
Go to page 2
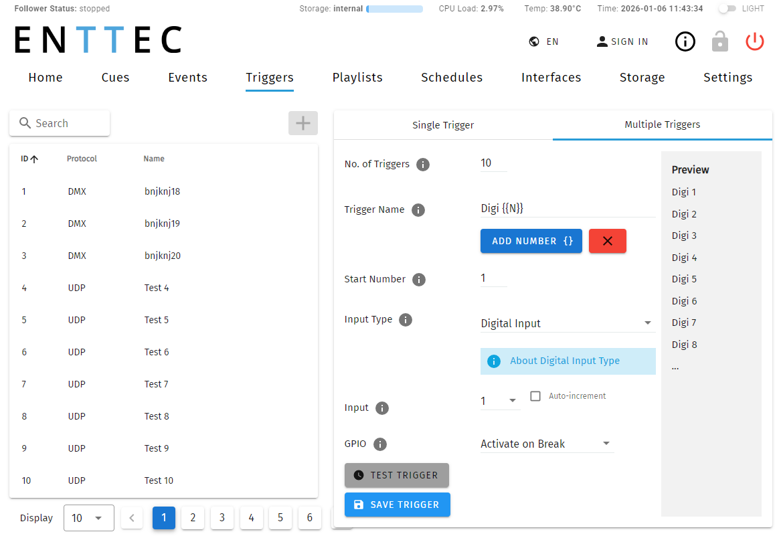tap(193, 518)
